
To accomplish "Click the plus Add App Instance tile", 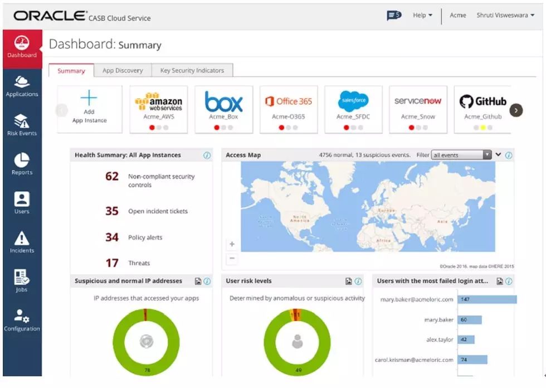I will (x=90, y=109).
